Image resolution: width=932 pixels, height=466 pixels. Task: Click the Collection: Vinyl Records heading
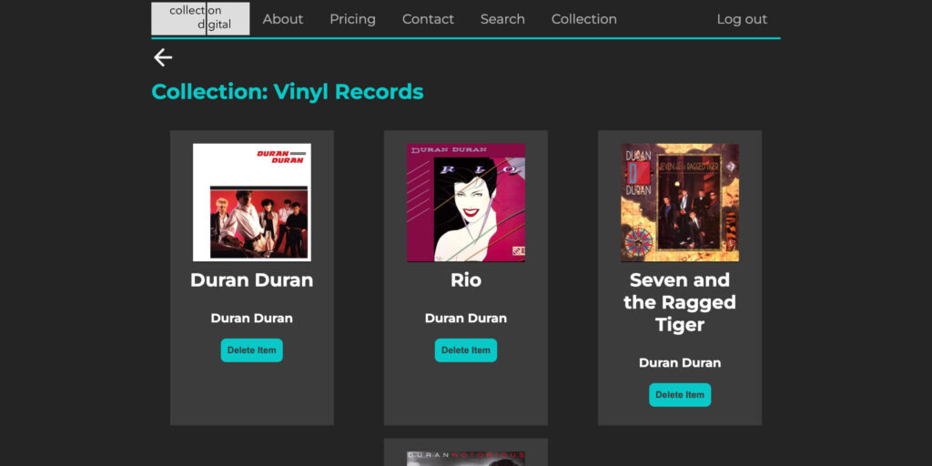coord(288,92)
